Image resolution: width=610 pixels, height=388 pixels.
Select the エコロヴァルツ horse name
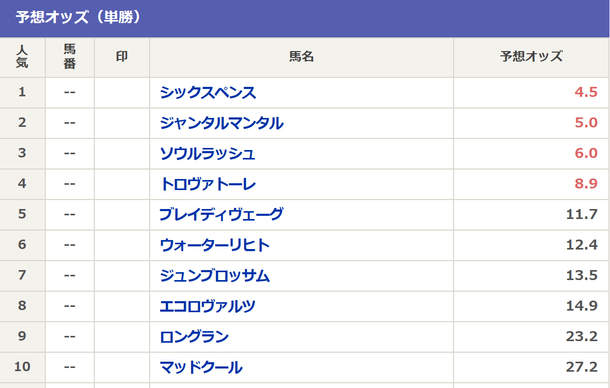pyautogui.click(x=208, y=306)
